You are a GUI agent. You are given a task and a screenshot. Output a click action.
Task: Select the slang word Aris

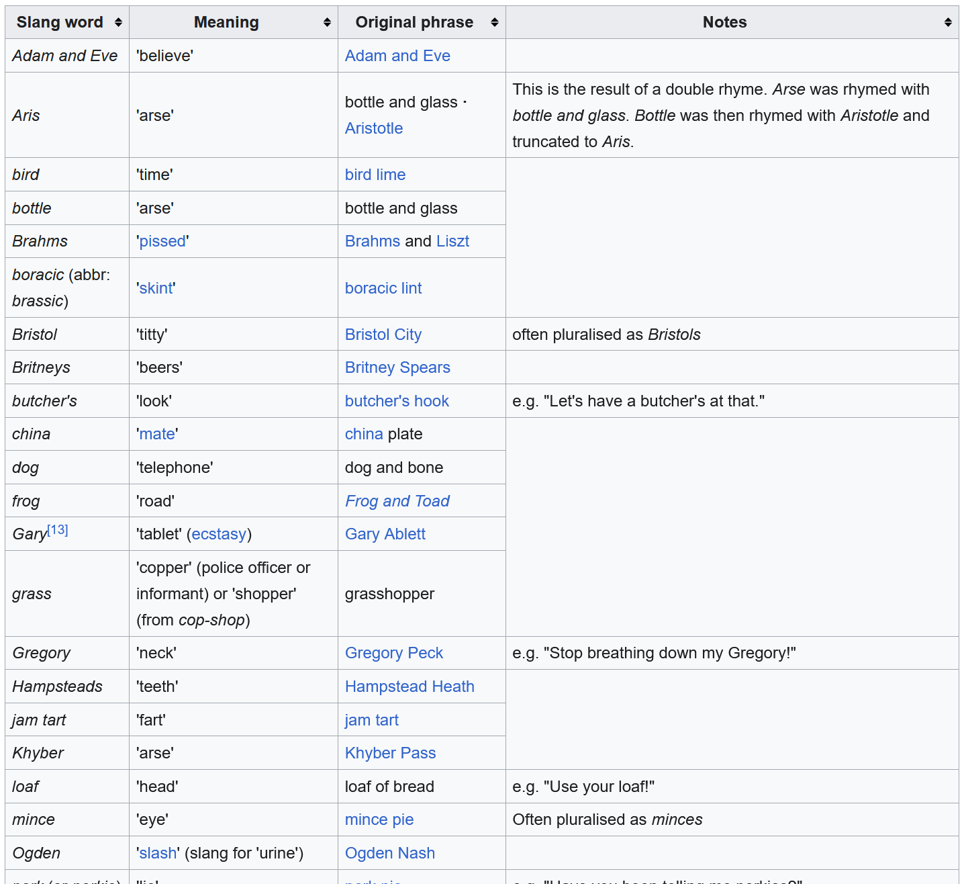[x=26, y=116]
